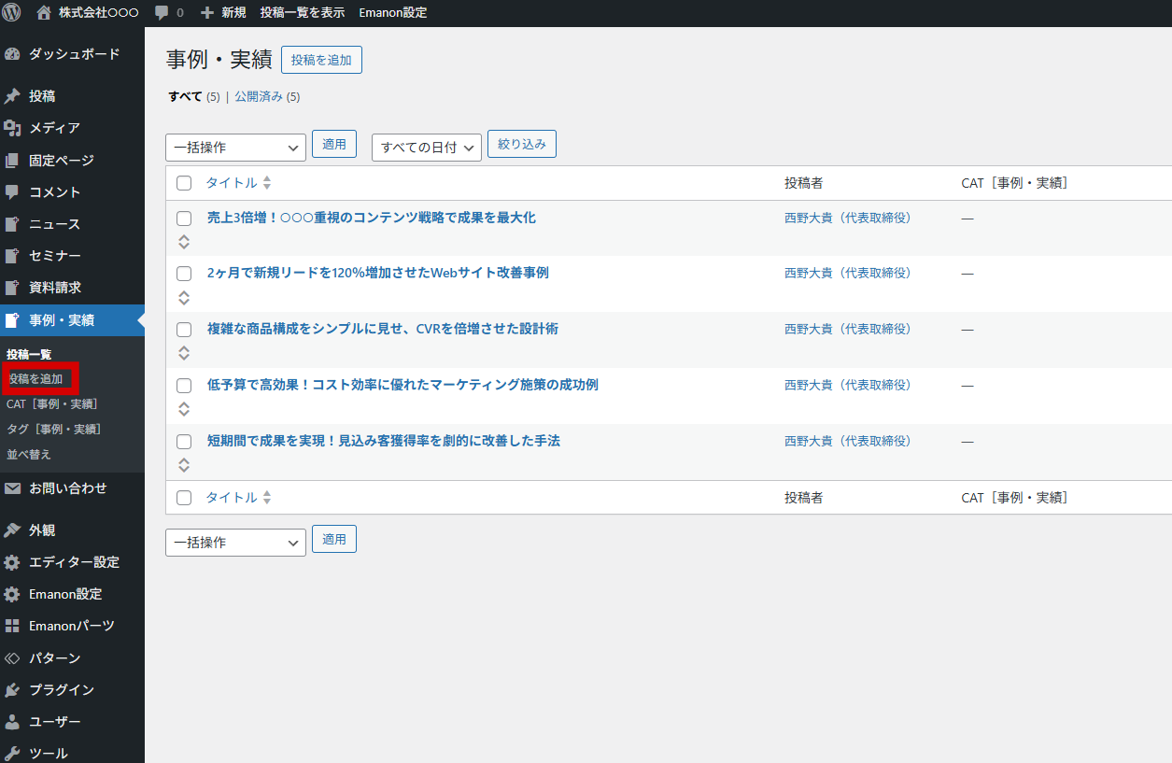The image size is (1172, 763).
Task: Click 投稿を追加 button beside page title
Action: (x=321, y=60)
